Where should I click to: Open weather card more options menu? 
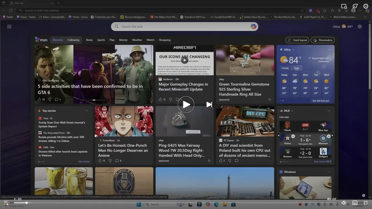pos(329,50)
